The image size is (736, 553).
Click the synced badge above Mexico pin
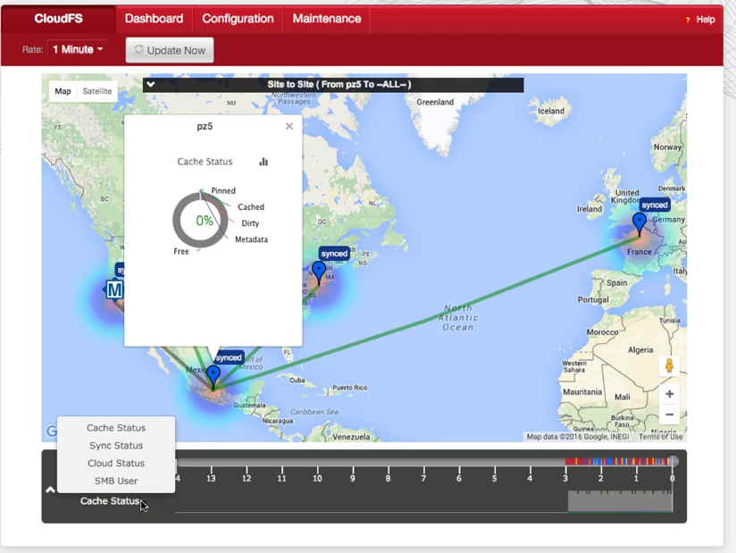point(229,357)
